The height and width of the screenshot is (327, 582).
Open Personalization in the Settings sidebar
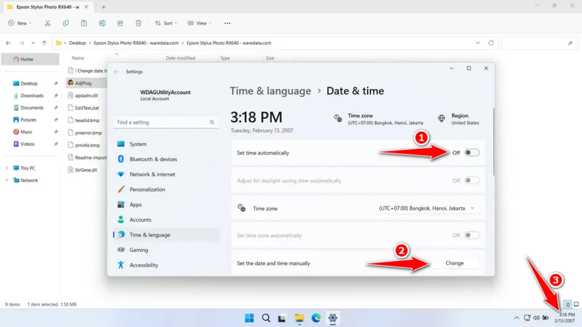pyautogui.click(x=147, y=190)
